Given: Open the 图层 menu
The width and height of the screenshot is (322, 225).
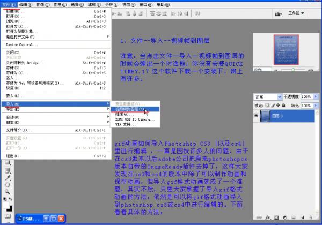Looking at the screenshot, I should click(x=60, y=4).
